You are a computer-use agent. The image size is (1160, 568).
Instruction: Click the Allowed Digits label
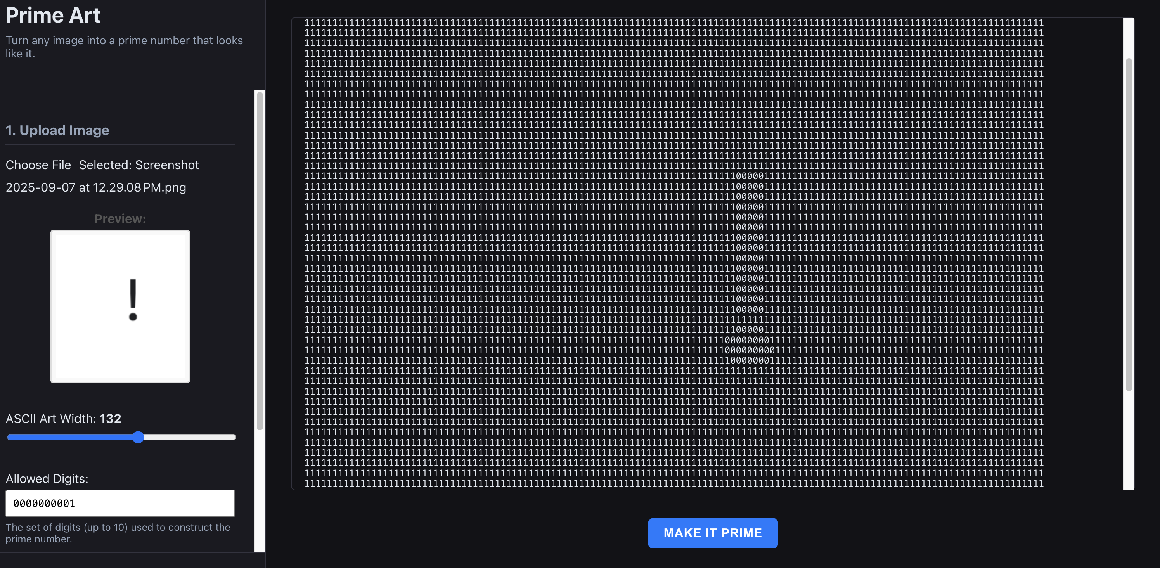pos(47,478)
